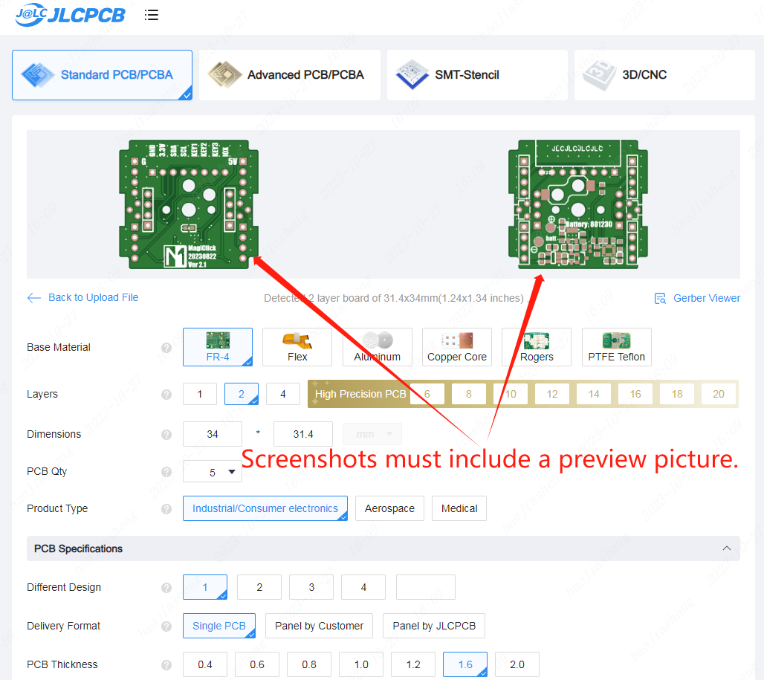764x680 pixels.
Task: Select the Copper Core base material
Action: (456, 346)
